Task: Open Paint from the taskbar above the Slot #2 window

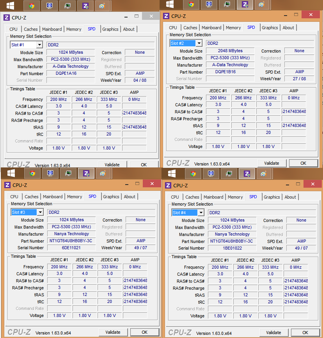Action: coord(261,4)
